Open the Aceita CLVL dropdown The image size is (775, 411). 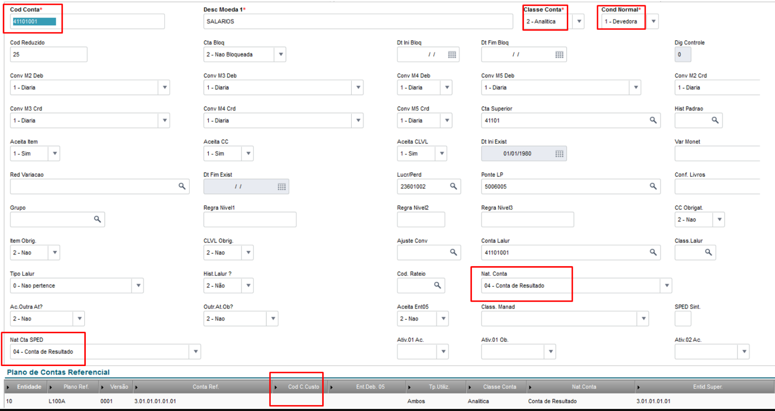click(442, 153)
